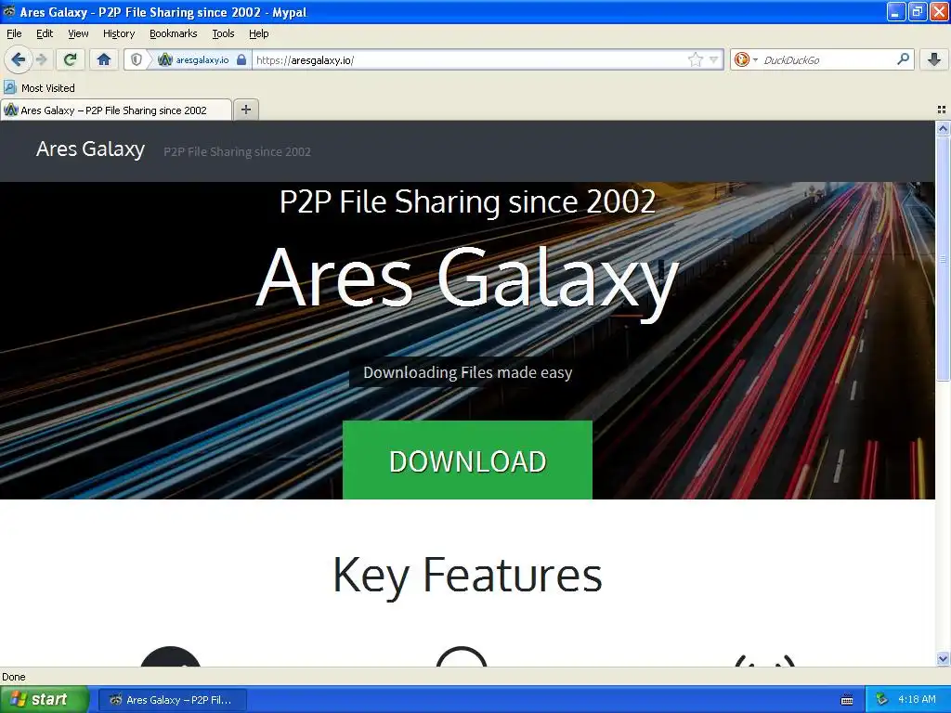Image resolution: width=951 pixels, height=713 pixels.
Task: Open the home page button
Action: (x=104, y=59)
